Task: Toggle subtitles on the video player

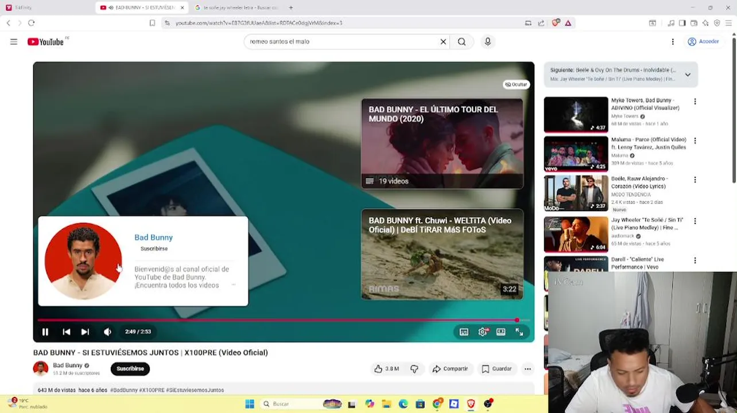Action: 464,332
